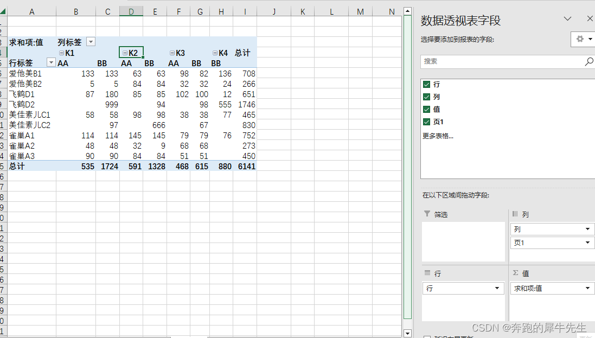Open 更多表格 link

[x=438, y=136]
